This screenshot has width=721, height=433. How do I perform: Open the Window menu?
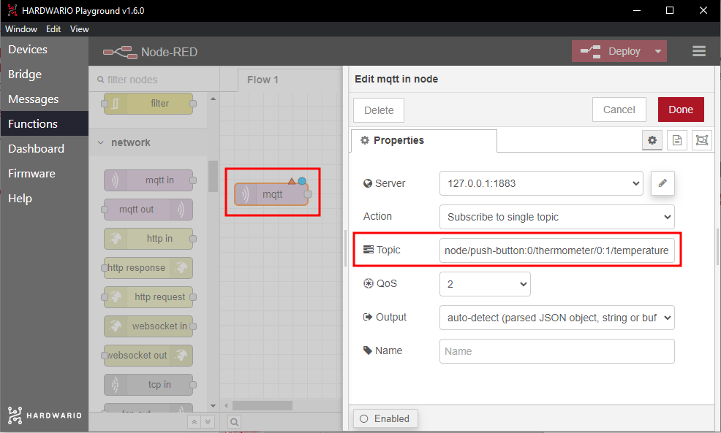tap(21, 29)
